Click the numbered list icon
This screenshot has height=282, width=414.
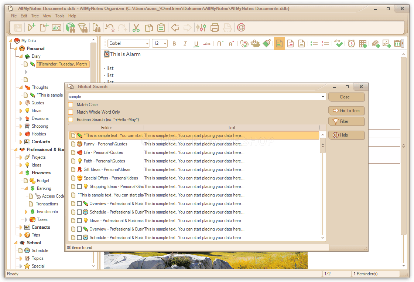pyautogui.click(x=325, y=43)
